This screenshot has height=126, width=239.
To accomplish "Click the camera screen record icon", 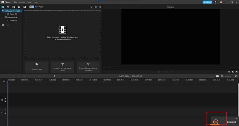I will [x=59, y=76].
